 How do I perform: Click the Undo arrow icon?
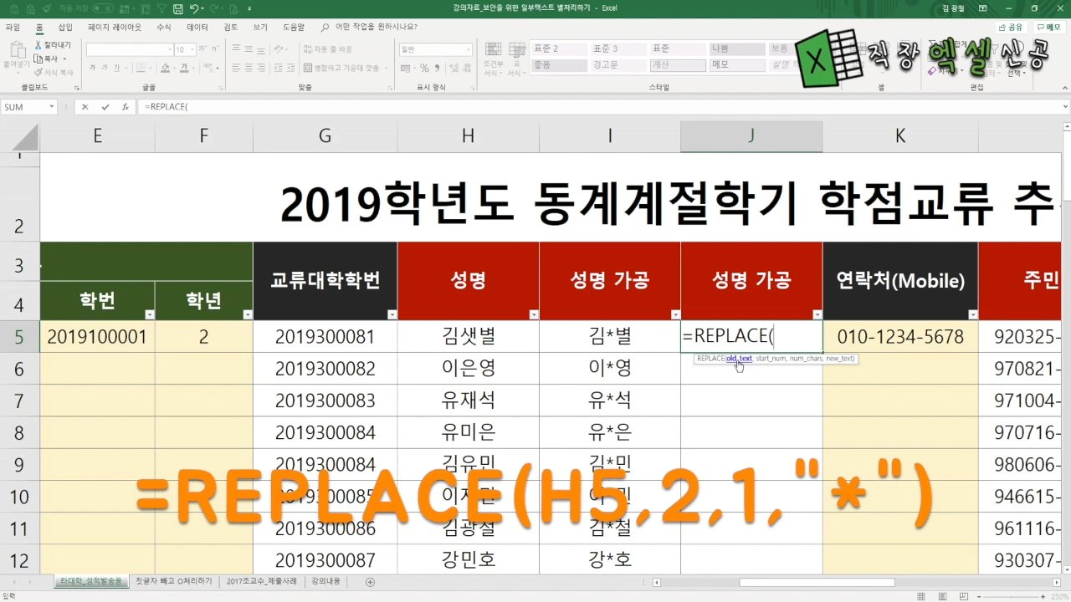click(194, 8)
